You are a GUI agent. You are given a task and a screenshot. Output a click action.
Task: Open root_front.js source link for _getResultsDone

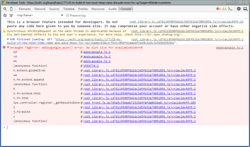[139, 103]
